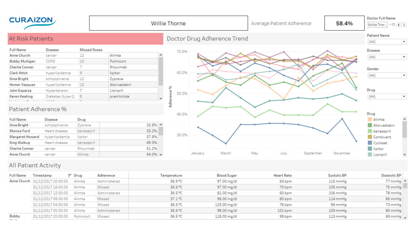This screenshot has height=226, width=415.
Task: Select Anne Church in At Risk Patients
Action: tap(20, 55)
